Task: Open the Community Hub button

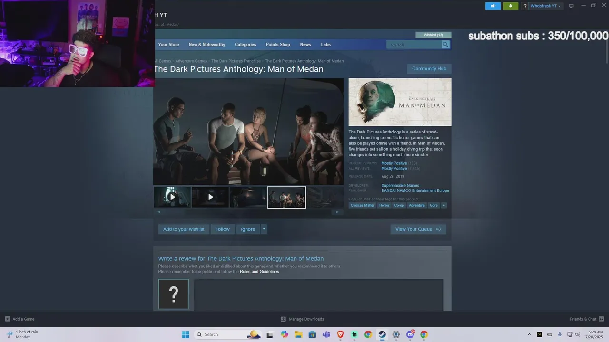Action: (429, 68)
